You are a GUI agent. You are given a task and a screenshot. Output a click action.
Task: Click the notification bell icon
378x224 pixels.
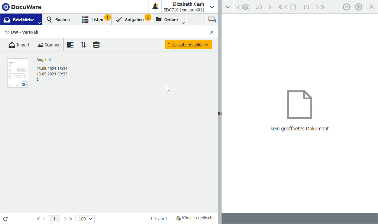click(x=155, y=7)
